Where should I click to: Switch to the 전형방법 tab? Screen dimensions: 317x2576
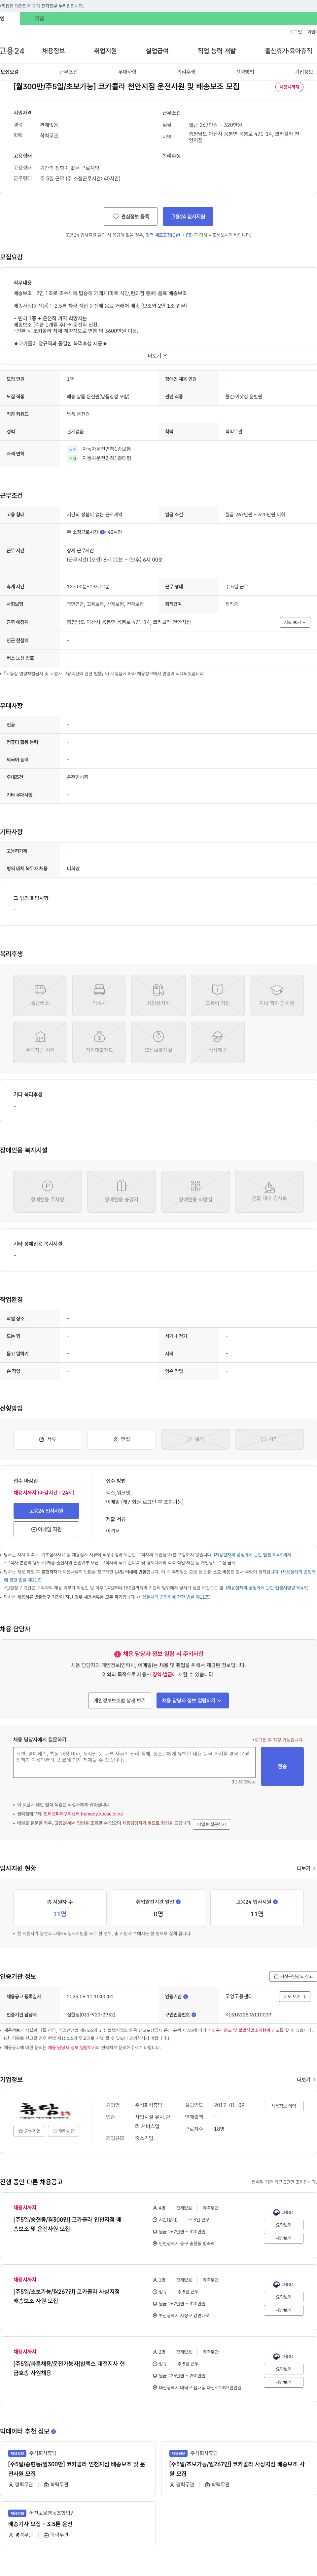tap(245, 72)
